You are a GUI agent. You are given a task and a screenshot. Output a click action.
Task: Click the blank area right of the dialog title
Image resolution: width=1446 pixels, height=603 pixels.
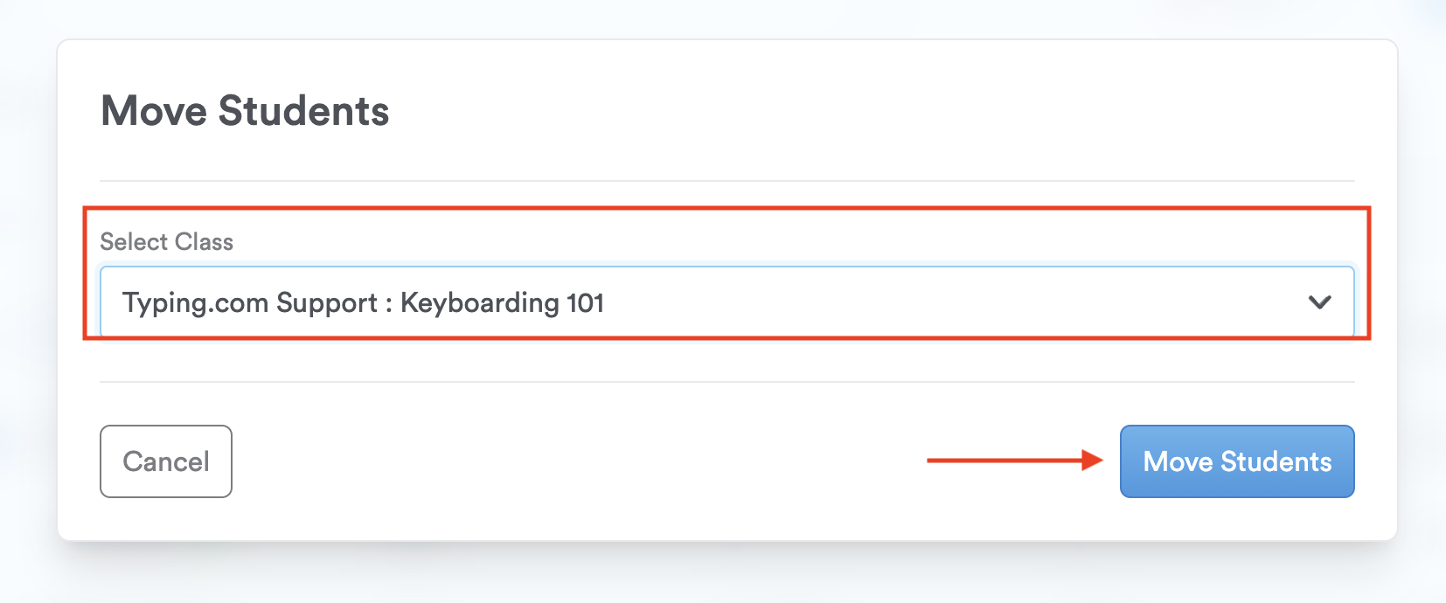(874, 112)
